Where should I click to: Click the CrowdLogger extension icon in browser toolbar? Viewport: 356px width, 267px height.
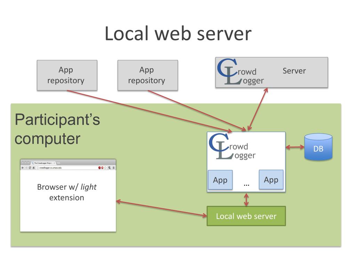pyautogui.click(x=110, y=168)
